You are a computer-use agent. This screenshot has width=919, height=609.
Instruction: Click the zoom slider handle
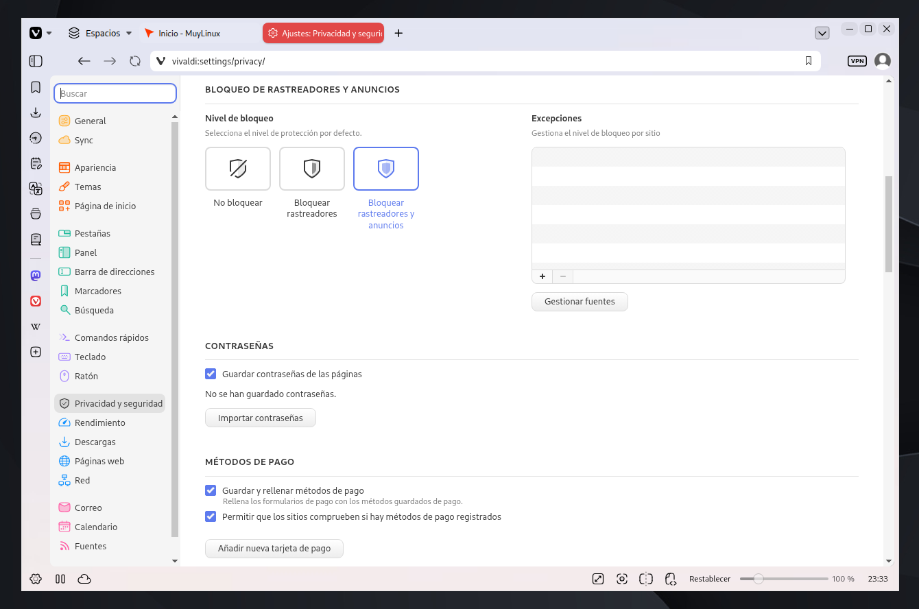759,579
